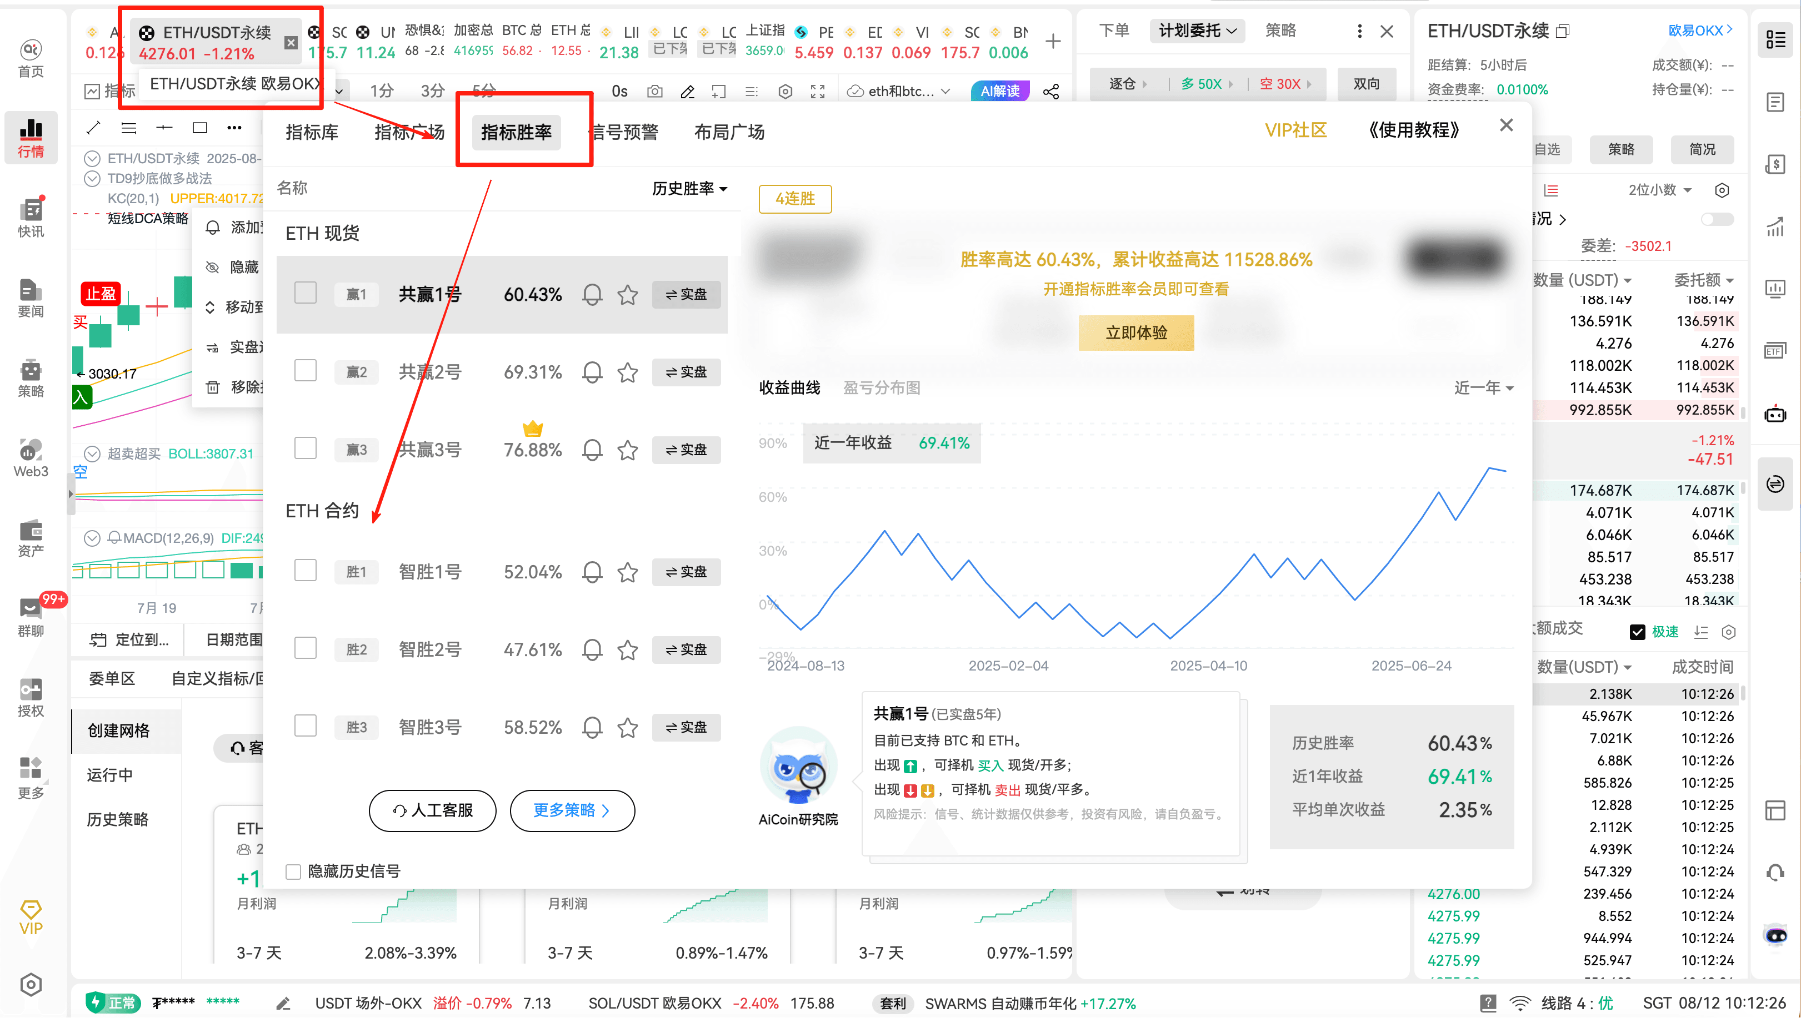
Task: Click the 立即体验 button
Action: coord(1135,333)
